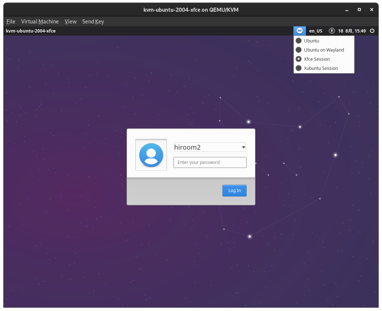Click the kvm-ubuntu-2004-xfce hostname label

click(x=31, y=31)
